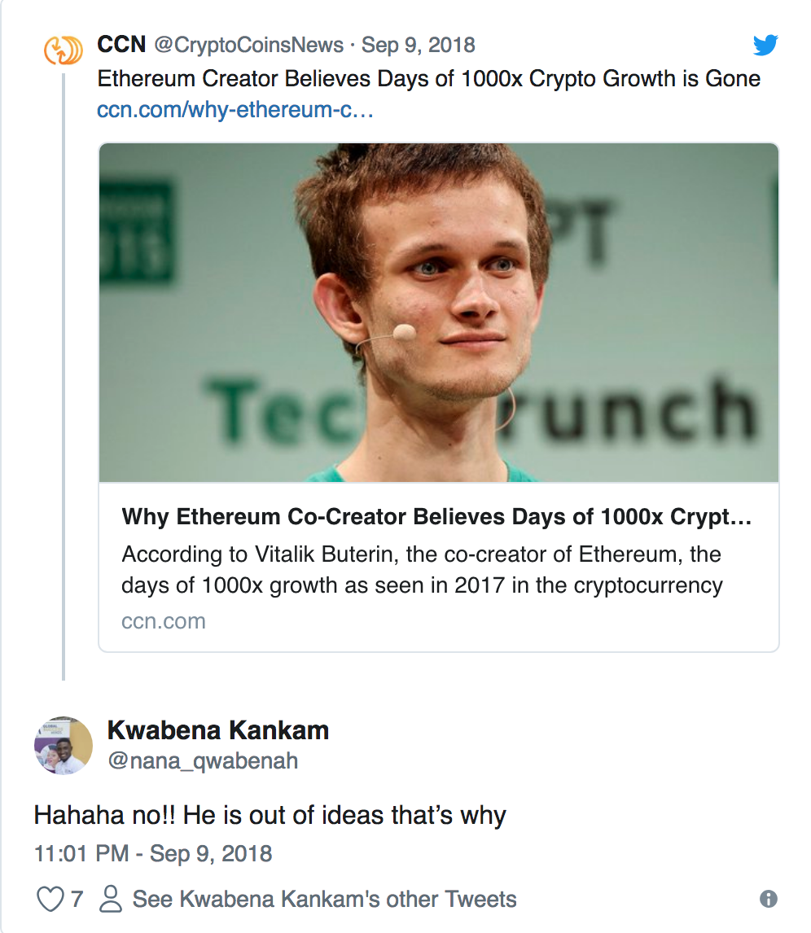
Task: Click the Sep 9, 2018 date on CCN's tweet
Action: click(x=419, y=45)
